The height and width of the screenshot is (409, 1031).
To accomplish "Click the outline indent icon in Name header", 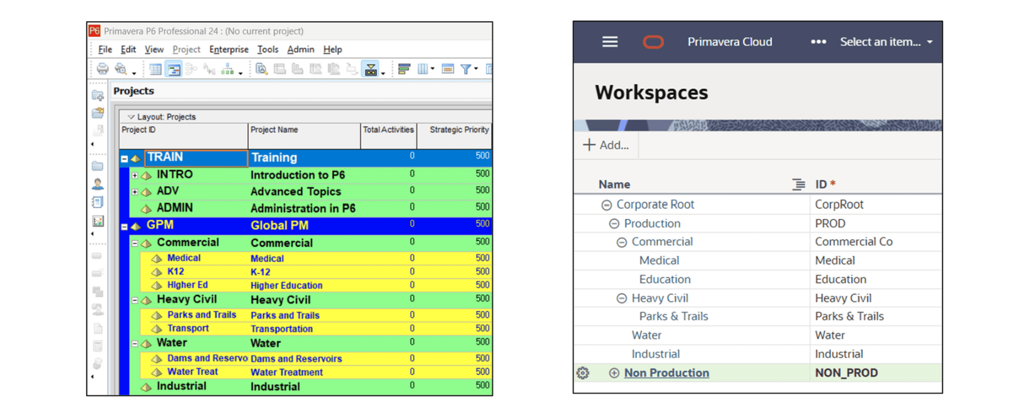I will (798, 184).
